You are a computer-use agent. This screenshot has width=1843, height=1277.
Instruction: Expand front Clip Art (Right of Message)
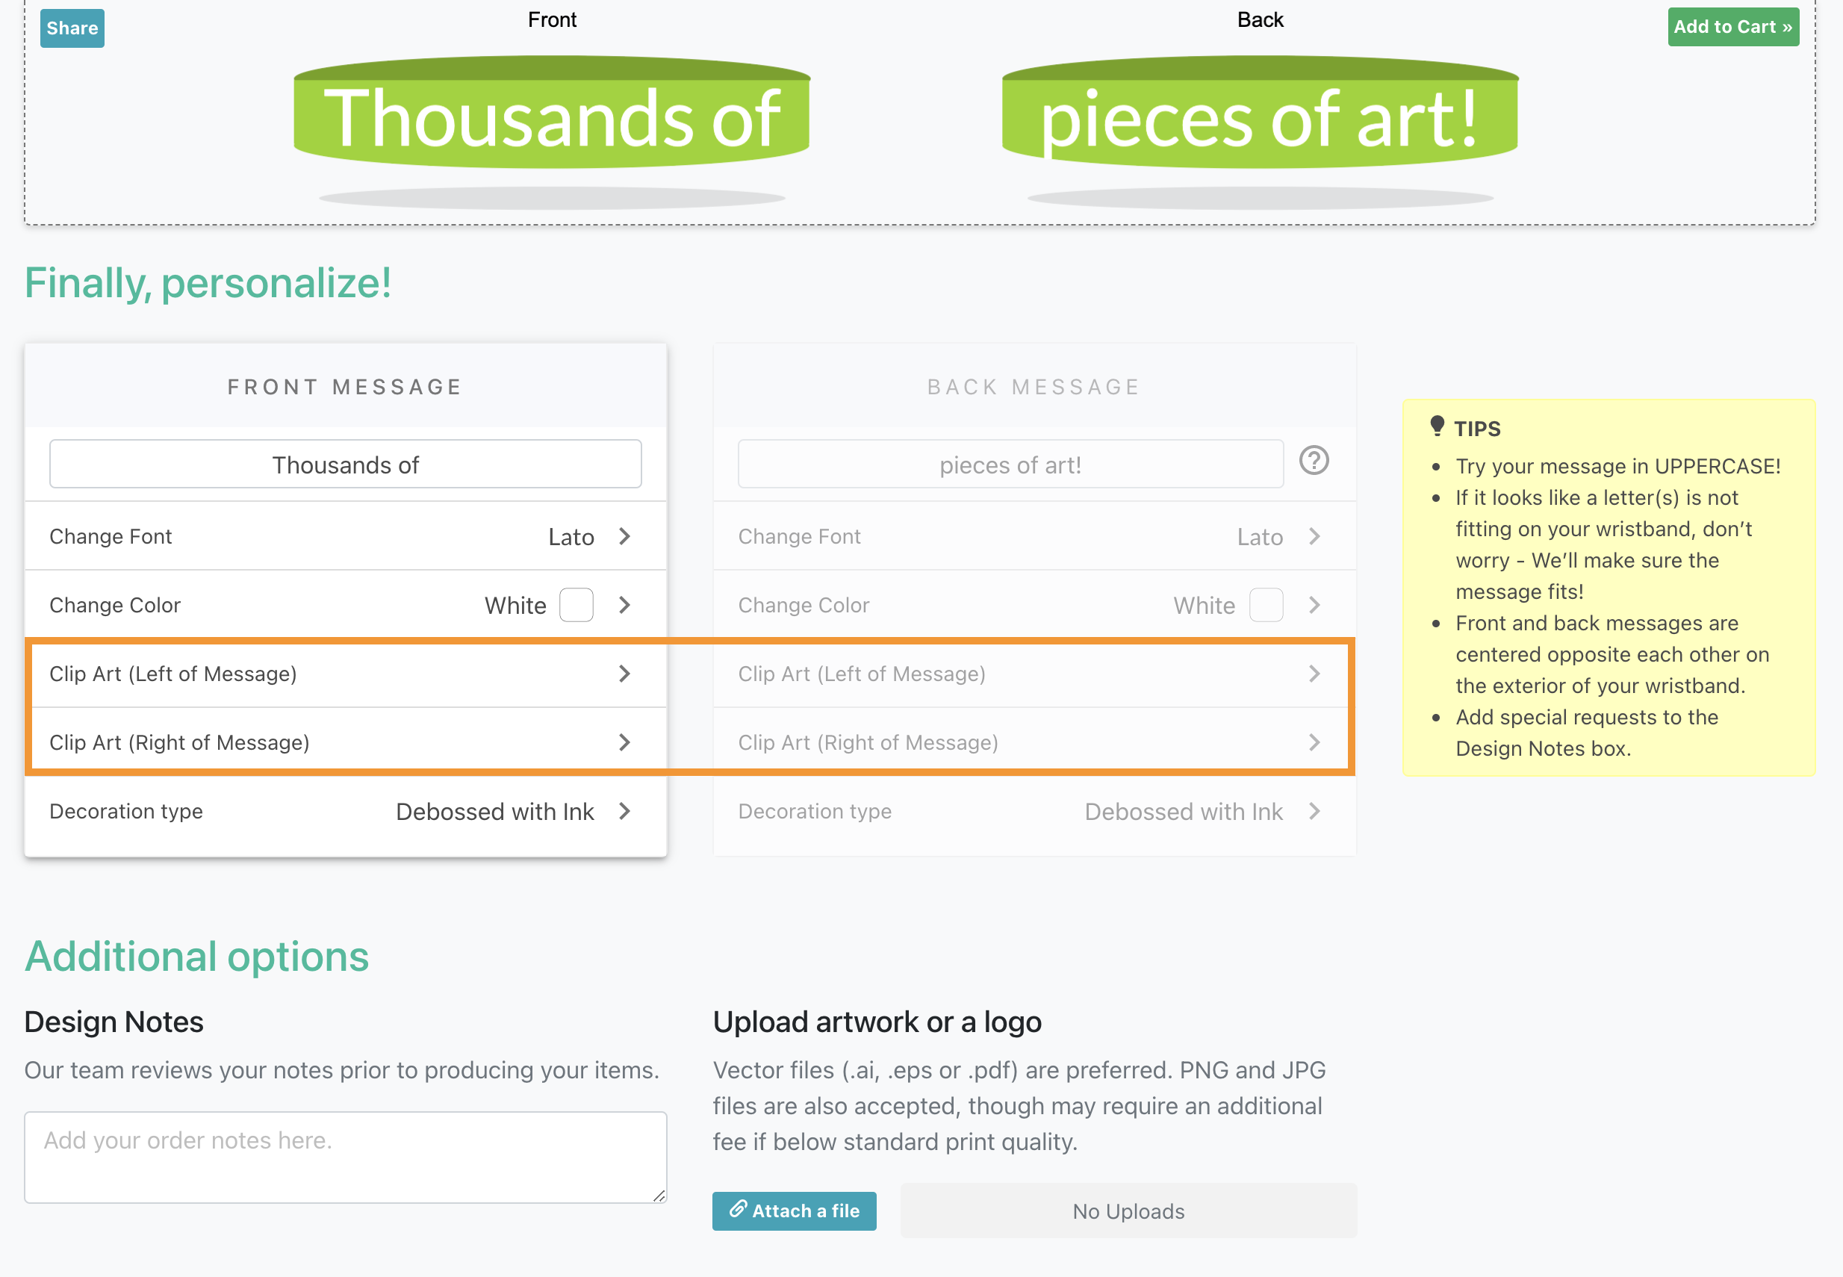pyautogui.click(x=346, y=742)
